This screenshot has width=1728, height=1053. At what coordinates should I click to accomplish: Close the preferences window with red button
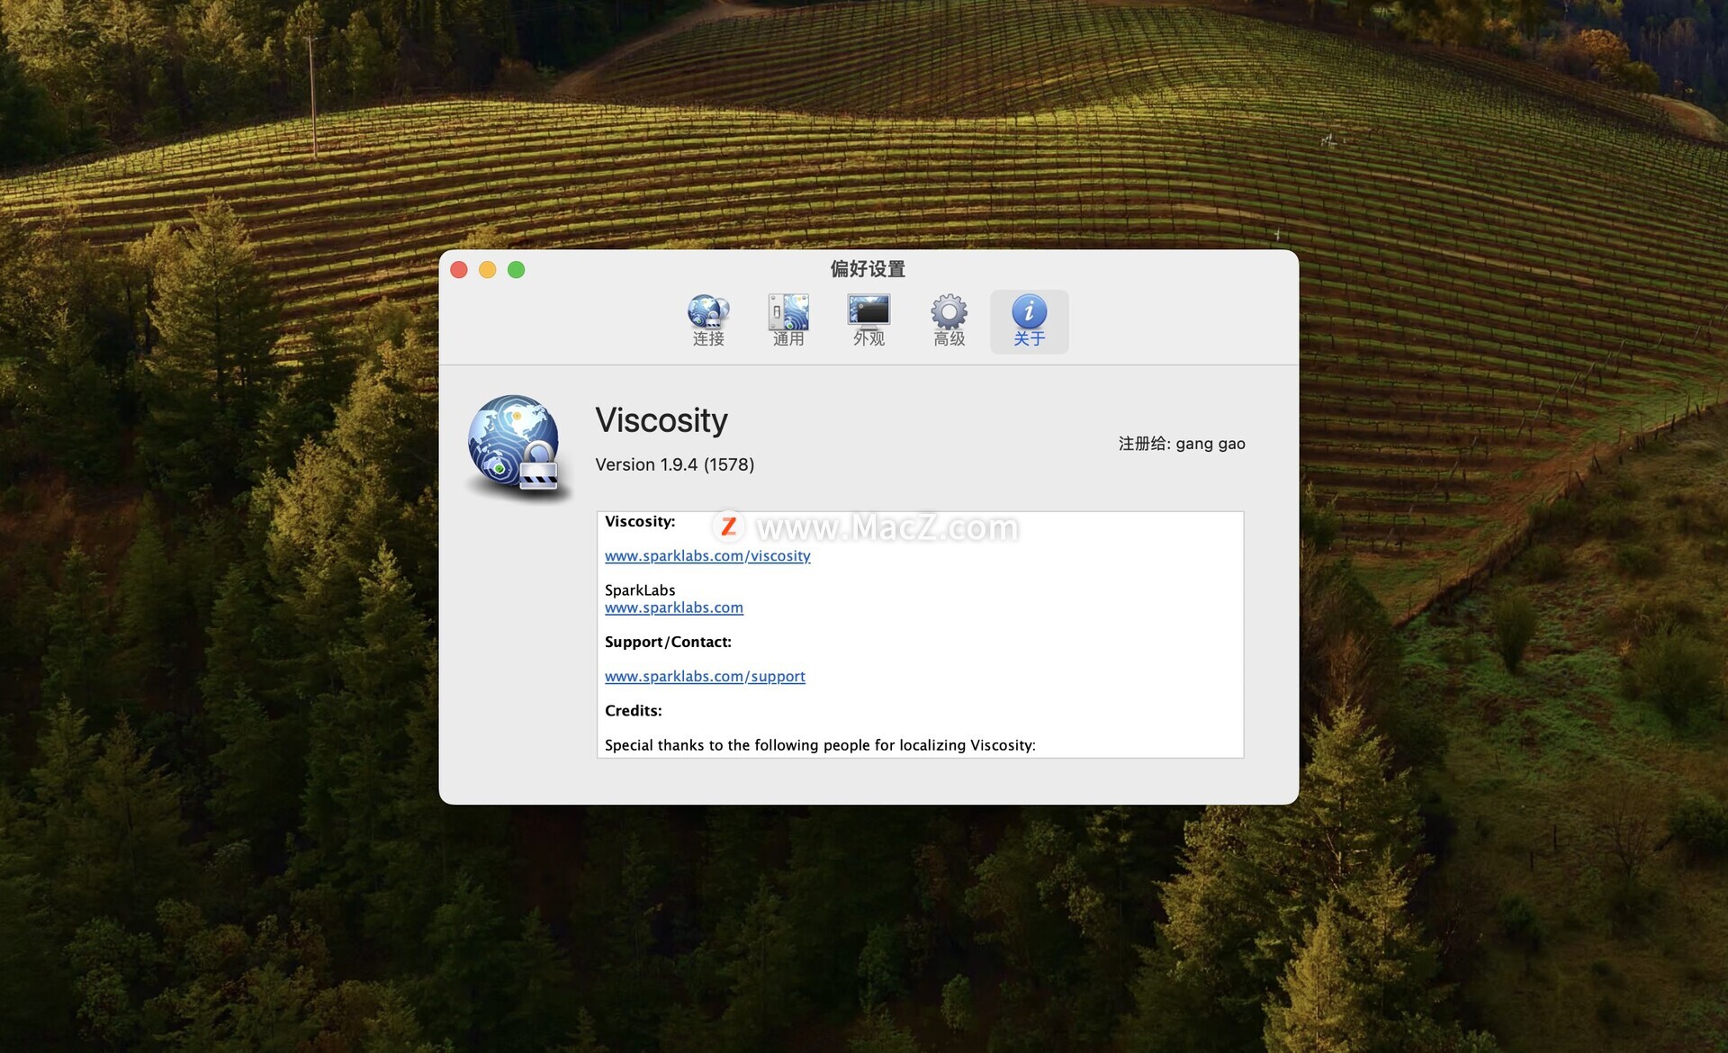click(459, 270)
